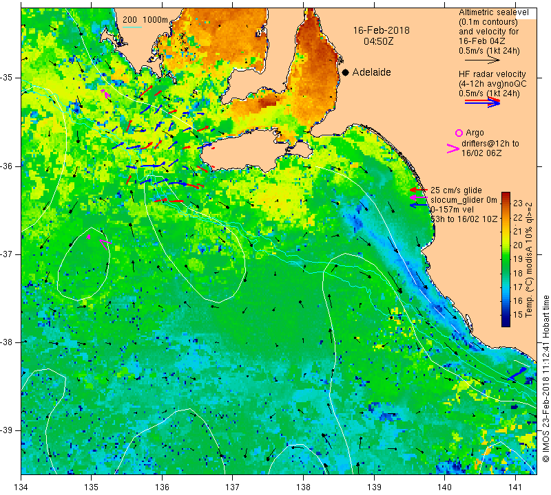Viewport: 551px width, 495px height.
Task: Click the temperature color bar scale
Action: [506, 259]
